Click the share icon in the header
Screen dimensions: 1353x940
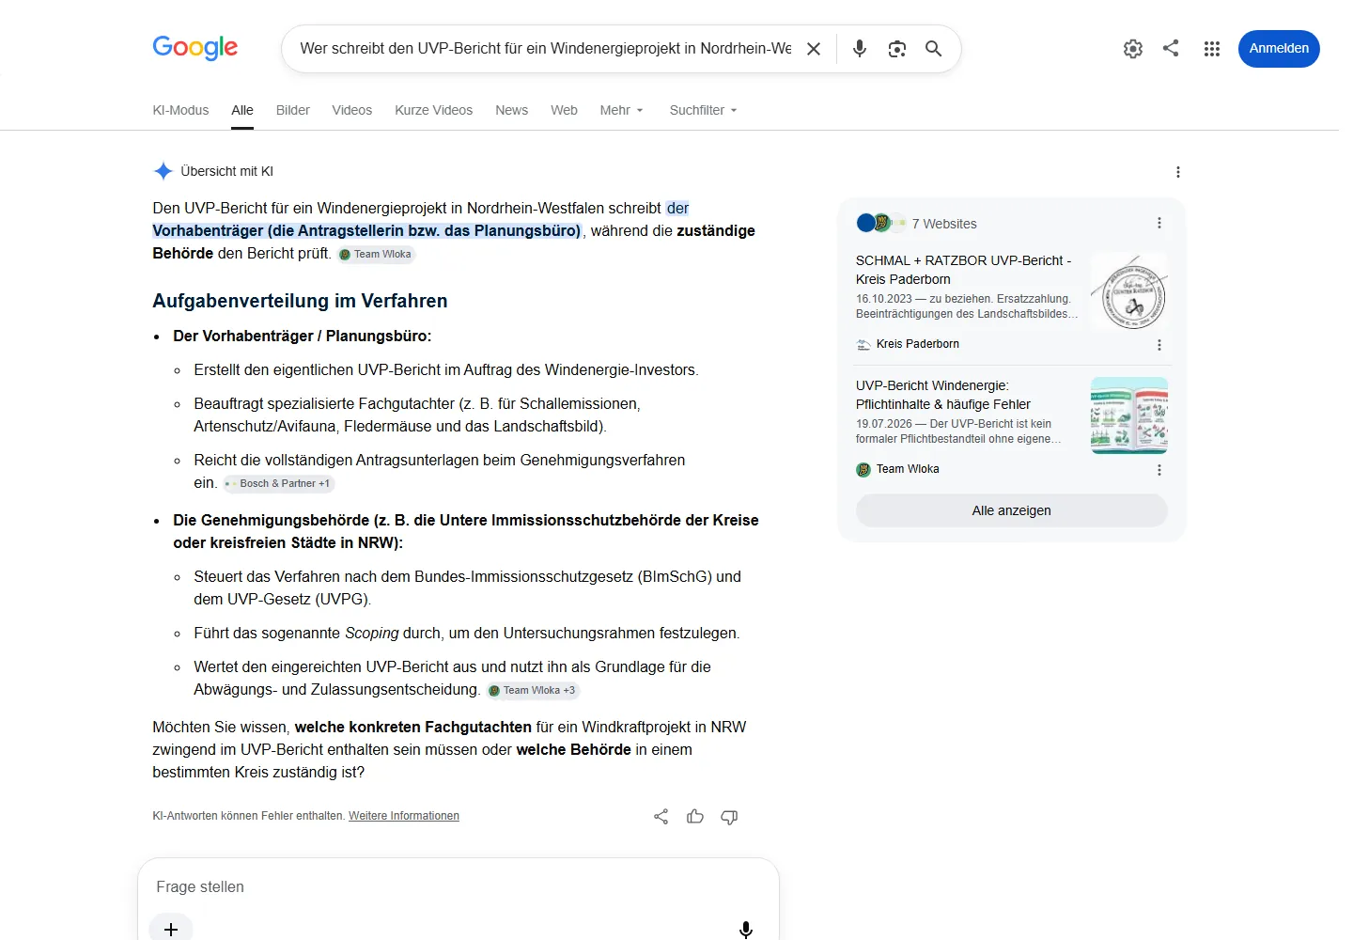tap(1171, 48)
